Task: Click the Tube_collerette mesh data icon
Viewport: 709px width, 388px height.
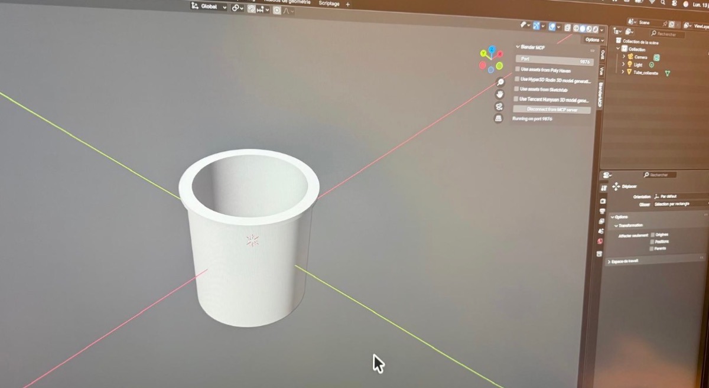Action: (668, 73)
